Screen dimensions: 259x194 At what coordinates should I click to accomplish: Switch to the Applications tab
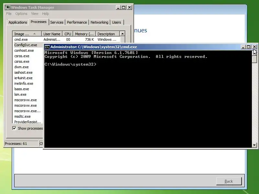18,22
